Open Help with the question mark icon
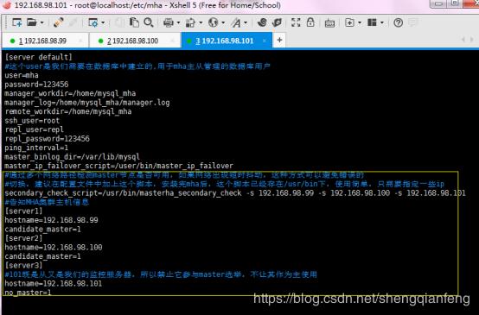Viewport: 479px width, 315px height. tap(398, 22)
